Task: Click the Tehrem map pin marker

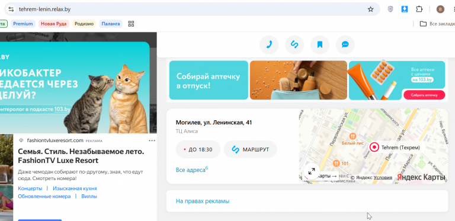Action: click(x=374, y=148)
